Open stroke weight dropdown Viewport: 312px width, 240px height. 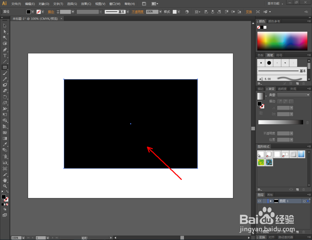[73, 12]
